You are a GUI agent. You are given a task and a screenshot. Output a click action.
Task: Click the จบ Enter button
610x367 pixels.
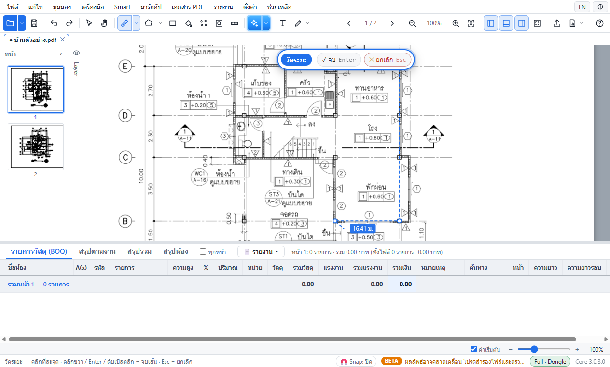(339, 60)
